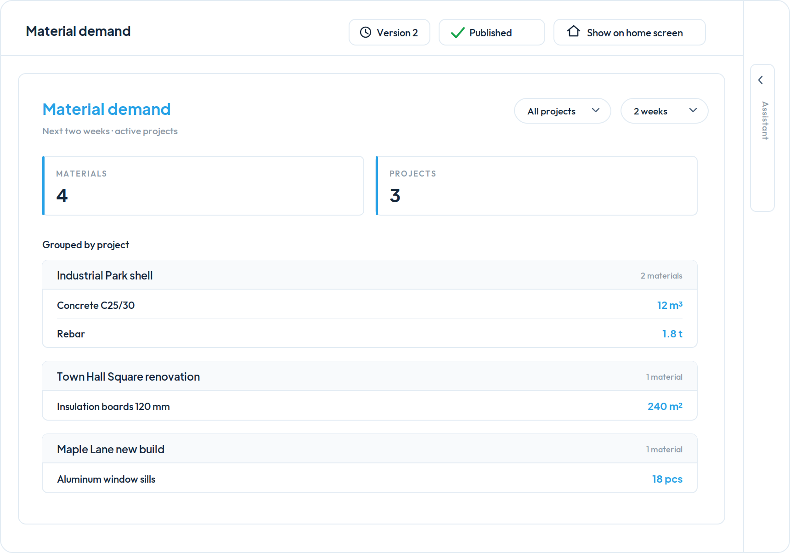The width and height of the screenshot is (790, 553).
Task: Click the Projects count card
Action: pyautogui.click(x=536, y=186)
